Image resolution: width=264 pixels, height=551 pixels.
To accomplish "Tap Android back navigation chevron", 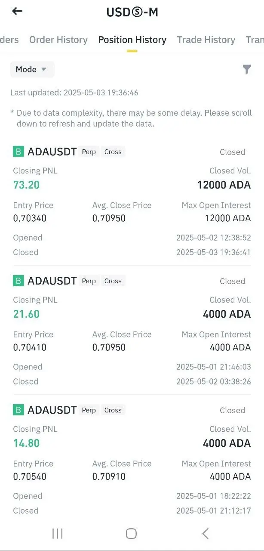I will [206, 534].
